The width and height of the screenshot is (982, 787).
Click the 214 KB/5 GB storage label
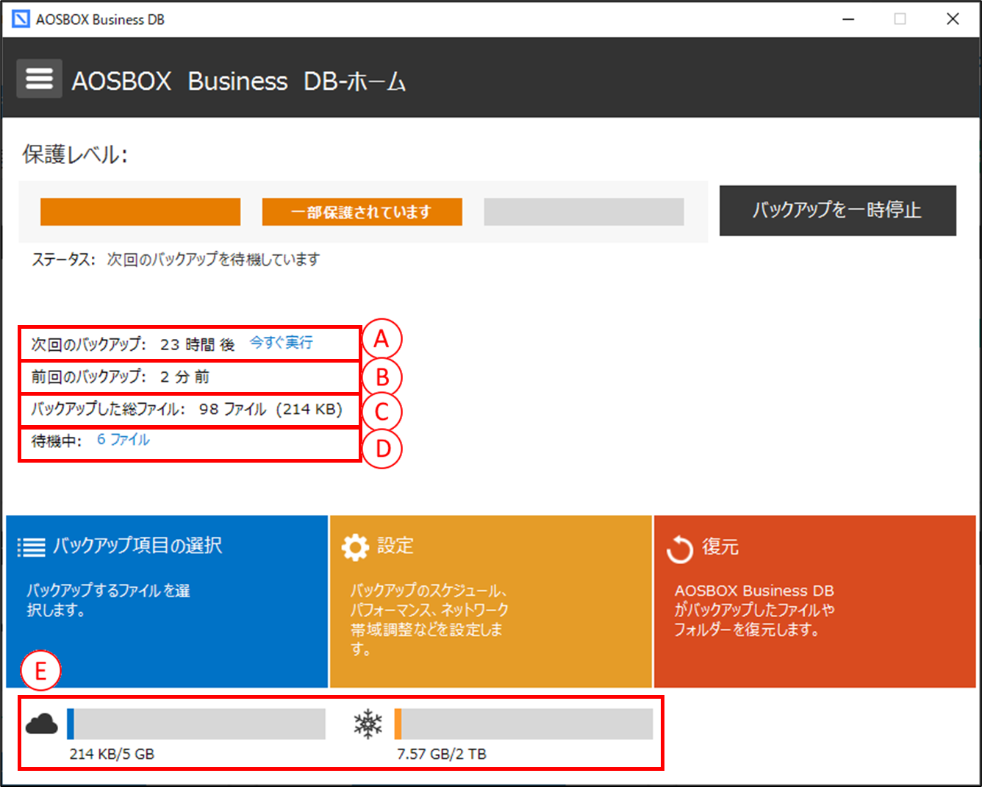(x=112, y=754)
